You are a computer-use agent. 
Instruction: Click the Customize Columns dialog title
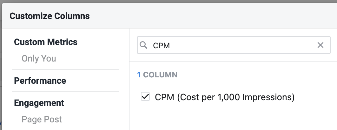coord(50,16)
